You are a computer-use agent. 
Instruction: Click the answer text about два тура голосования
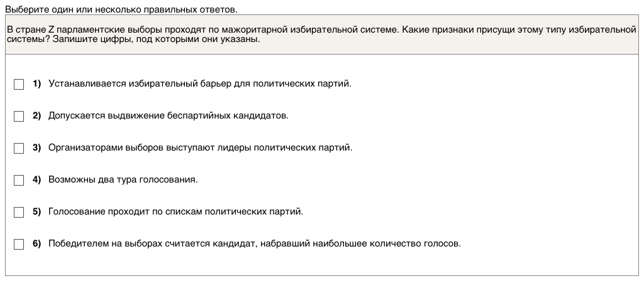[123, 179]
